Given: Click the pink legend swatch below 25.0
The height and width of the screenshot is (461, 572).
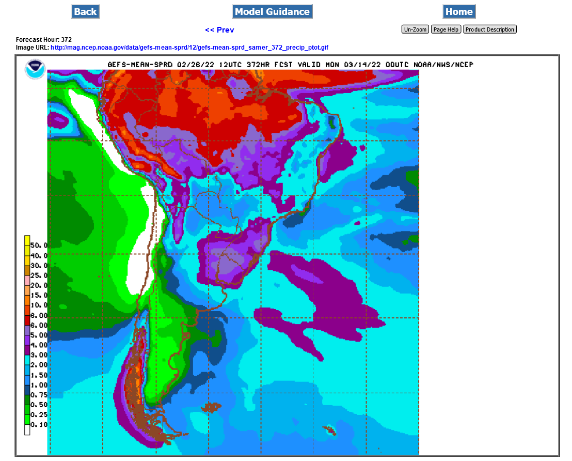Looking at the screenshot, I should coord(27,281).
